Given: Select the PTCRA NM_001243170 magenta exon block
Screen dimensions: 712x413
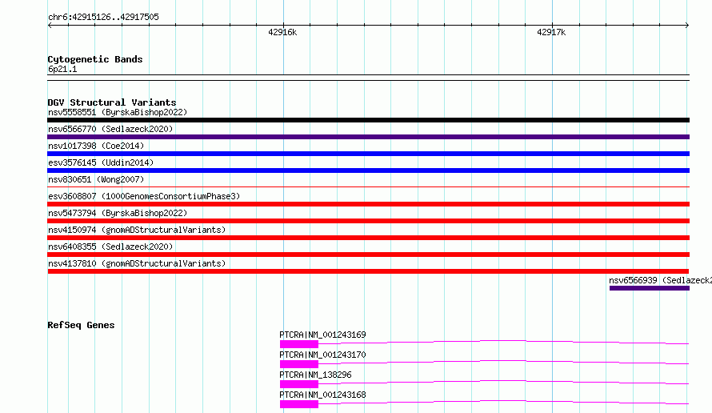Looking at the screenshot, I should [x=298, y=364].
